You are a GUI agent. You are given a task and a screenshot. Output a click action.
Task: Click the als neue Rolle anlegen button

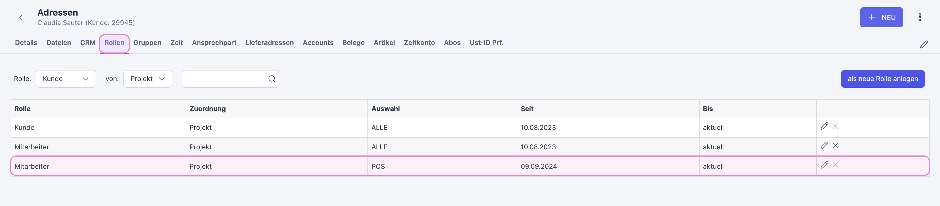pyautogui.click(x=883, y=79)
